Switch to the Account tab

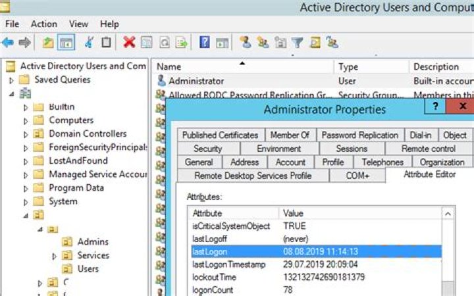(x=290, y=162)
